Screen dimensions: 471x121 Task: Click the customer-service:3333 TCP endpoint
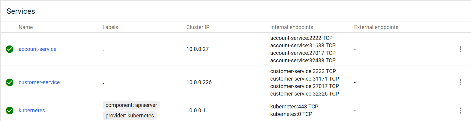303,71
